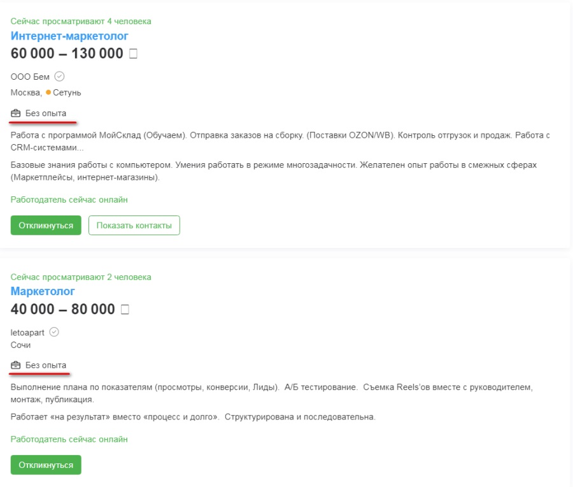Click the orange metro dot before Сетунь
This screenshot has height=487, width=573.
(x=48, y=92)
